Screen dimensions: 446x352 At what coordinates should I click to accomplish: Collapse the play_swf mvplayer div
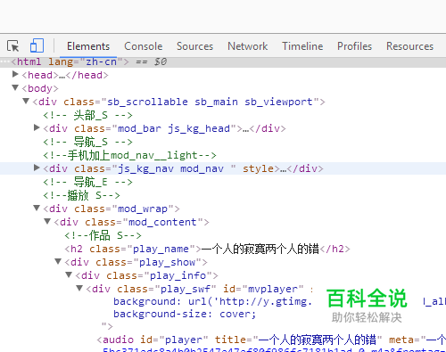pyautogui.click(x=79, y=288)
